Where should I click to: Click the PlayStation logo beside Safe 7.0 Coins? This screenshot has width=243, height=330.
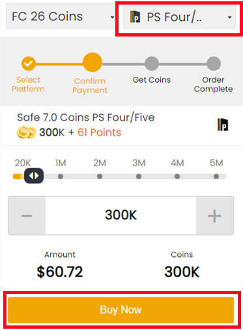[223, 125]
